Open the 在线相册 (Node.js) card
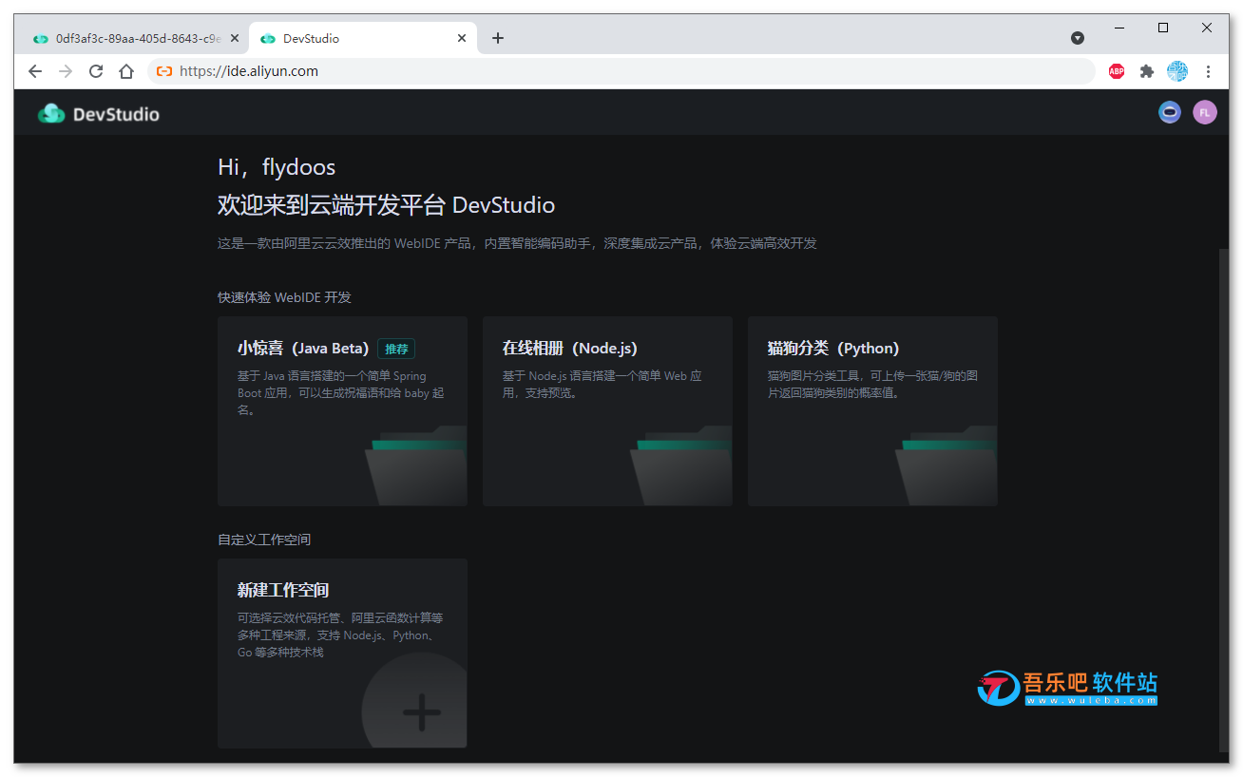1243x777 pixels. 607,411
